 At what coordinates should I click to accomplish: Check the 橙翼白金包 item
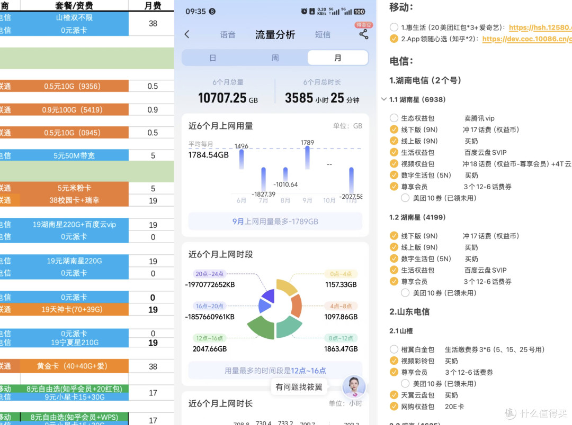(x=394, y=349)
